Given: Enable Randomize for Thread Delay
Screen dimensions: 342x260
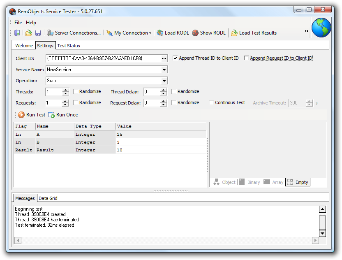Looking at the screenshot, I should pos(173,91).
